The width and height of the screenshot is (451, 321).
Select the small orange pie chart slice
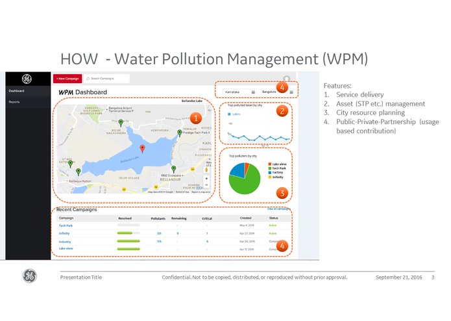(247, 167)
